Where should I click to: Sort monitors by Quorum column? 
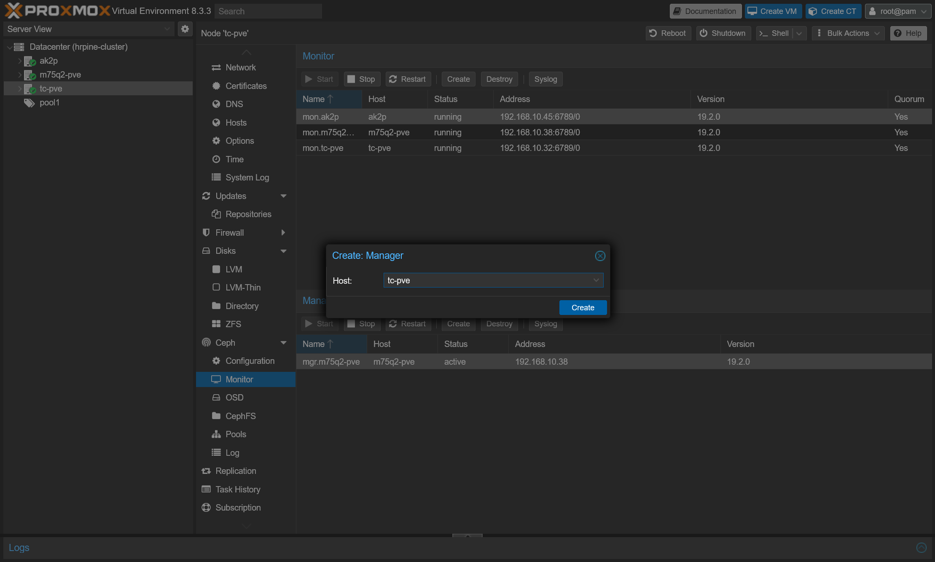[909, 99]
